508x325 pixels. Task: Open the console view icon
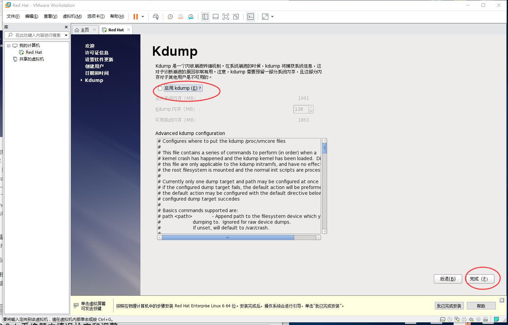click(251, 17)
